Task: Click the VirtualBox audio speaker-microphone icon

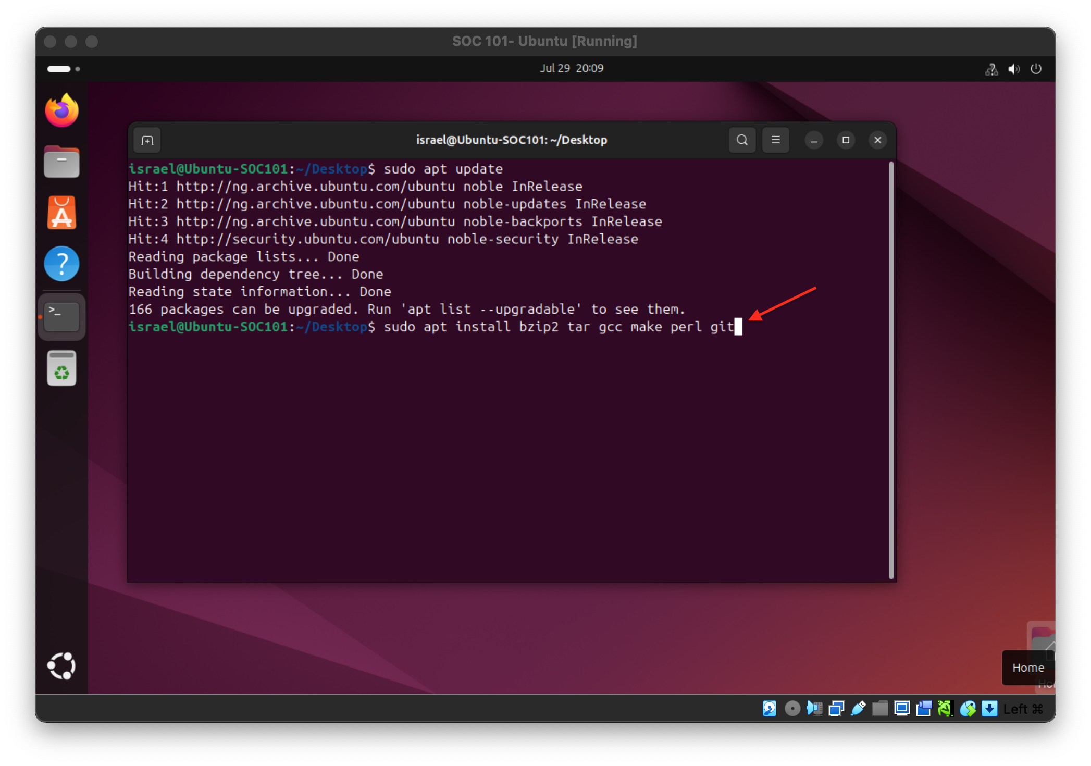Action: tap(814, 709)
